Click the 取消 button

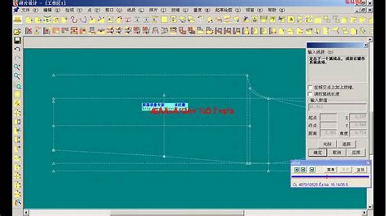point(336,152)
